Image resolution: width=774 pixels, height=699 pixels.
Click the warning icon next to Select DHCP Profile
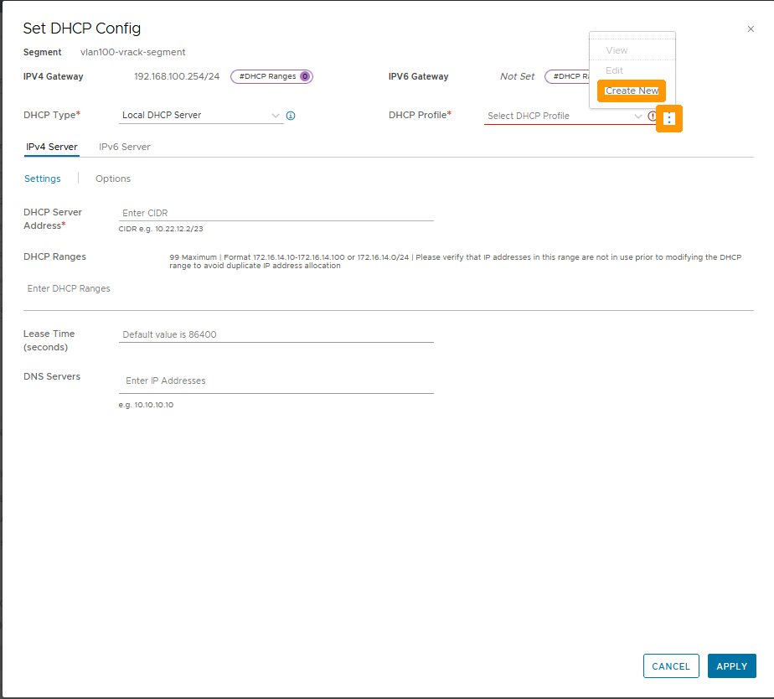pyautogui.click(x=653, y=116)
